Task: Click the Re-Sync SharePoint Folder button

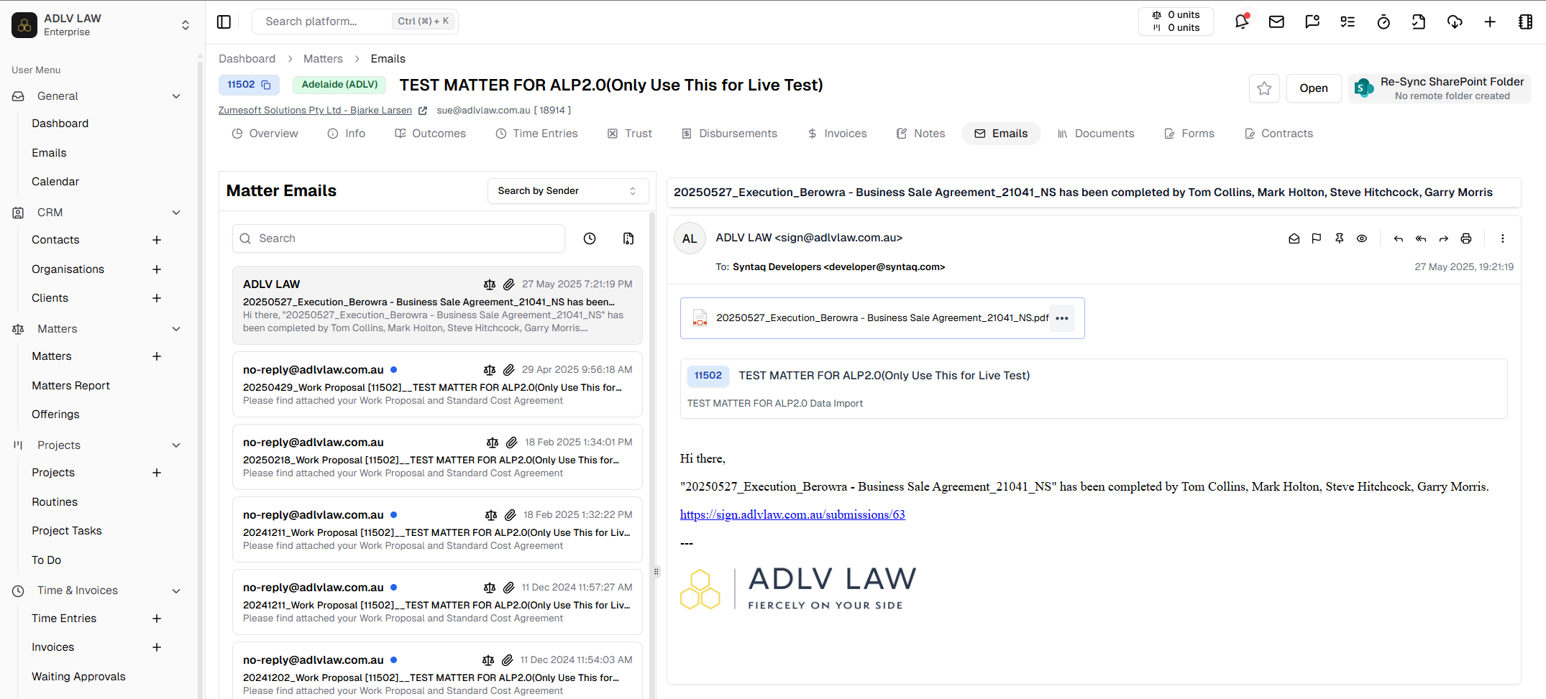Action: click(x=1440, y=88)
